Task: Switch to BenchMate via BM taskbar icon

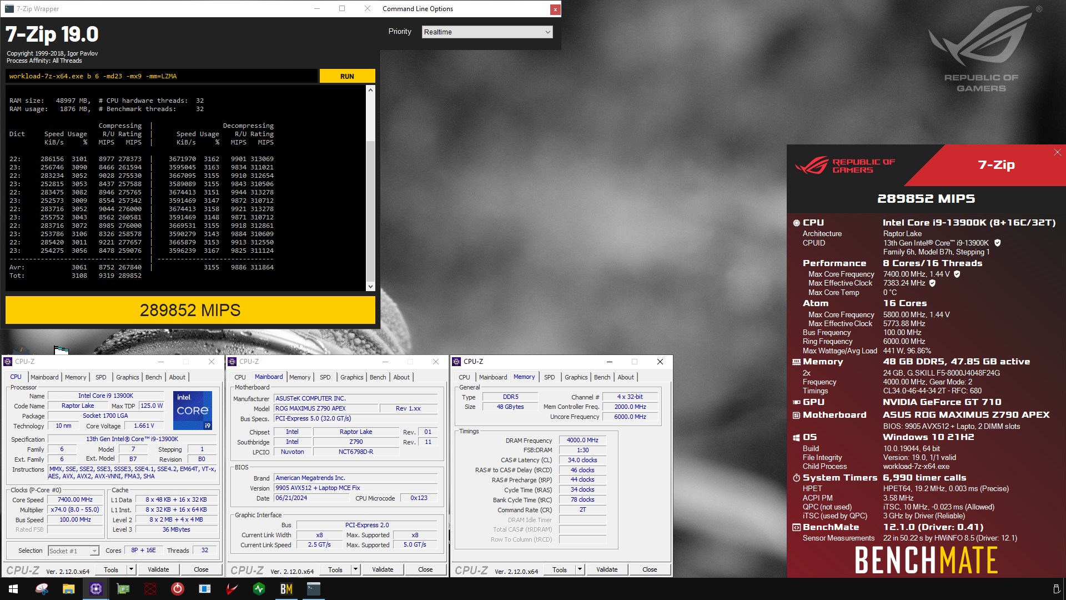Action: pyautogui.click(x=286, y=589)
